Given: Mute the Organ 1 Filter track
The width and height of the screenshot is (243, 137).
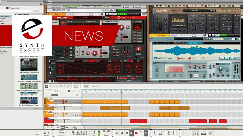Looking at the screenshot, I should (x=55, y=107).
